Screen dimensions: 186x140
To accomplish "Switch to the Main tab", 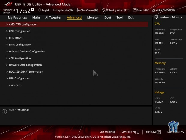I will pos(36,17).
